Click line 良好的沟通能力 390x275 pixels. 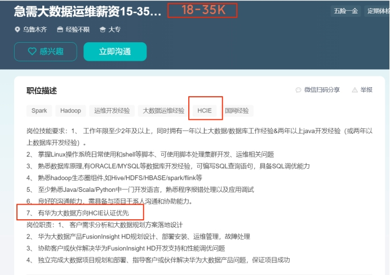pos(110,201)
